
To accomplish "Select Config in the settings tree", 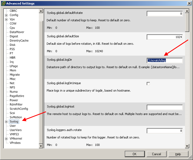I will pyautogui.click(x=14, y=15).
